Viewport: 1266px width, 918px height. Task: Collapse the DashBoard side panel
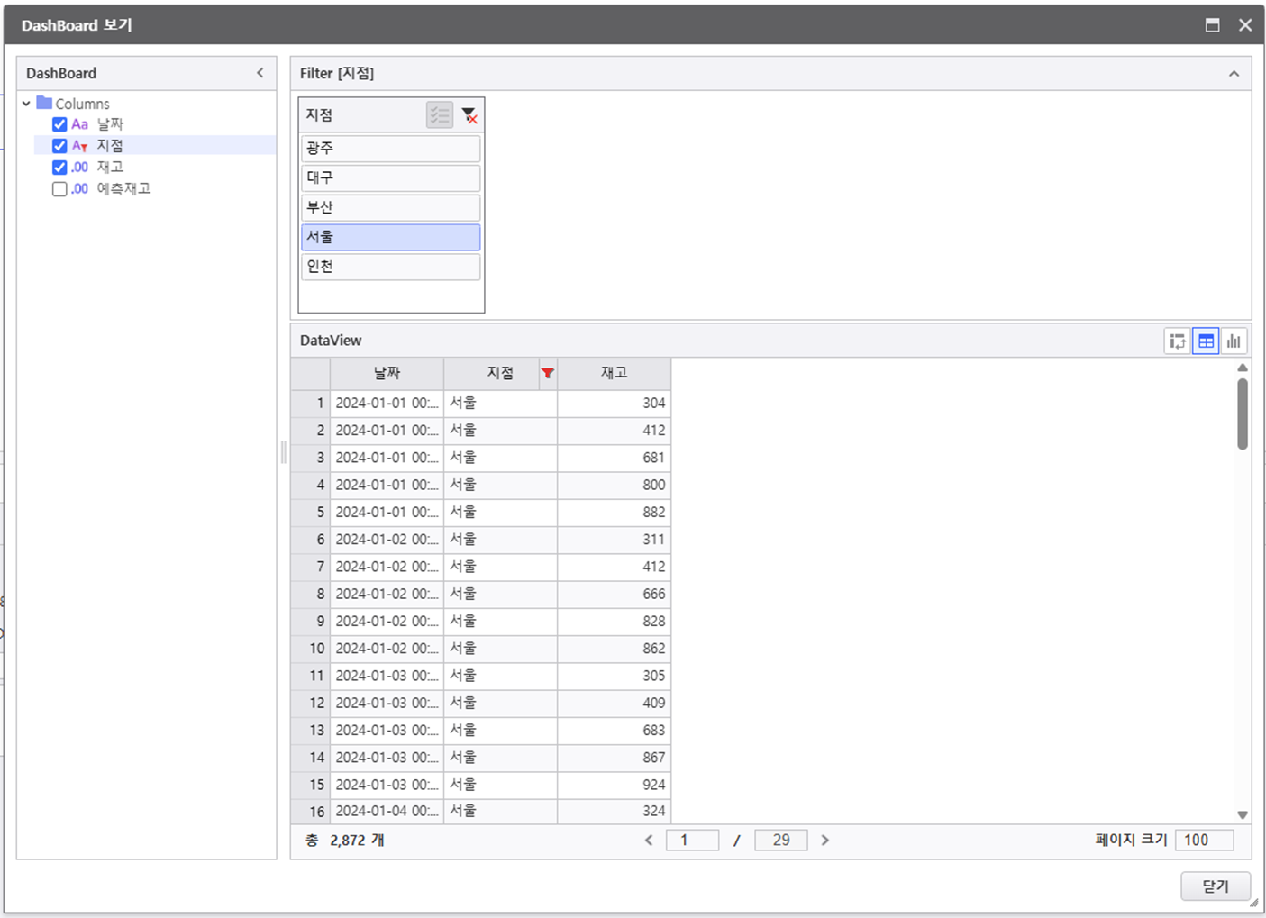[x=260, y=73]
